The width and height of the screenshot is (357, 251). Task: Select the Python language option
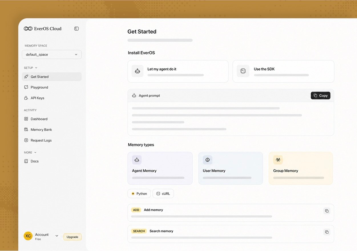point(139,194)
